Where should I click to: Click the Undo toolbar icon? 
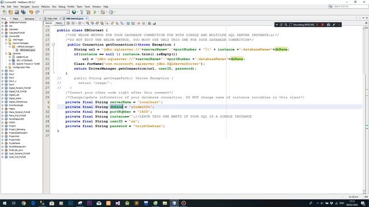point(31,12)
